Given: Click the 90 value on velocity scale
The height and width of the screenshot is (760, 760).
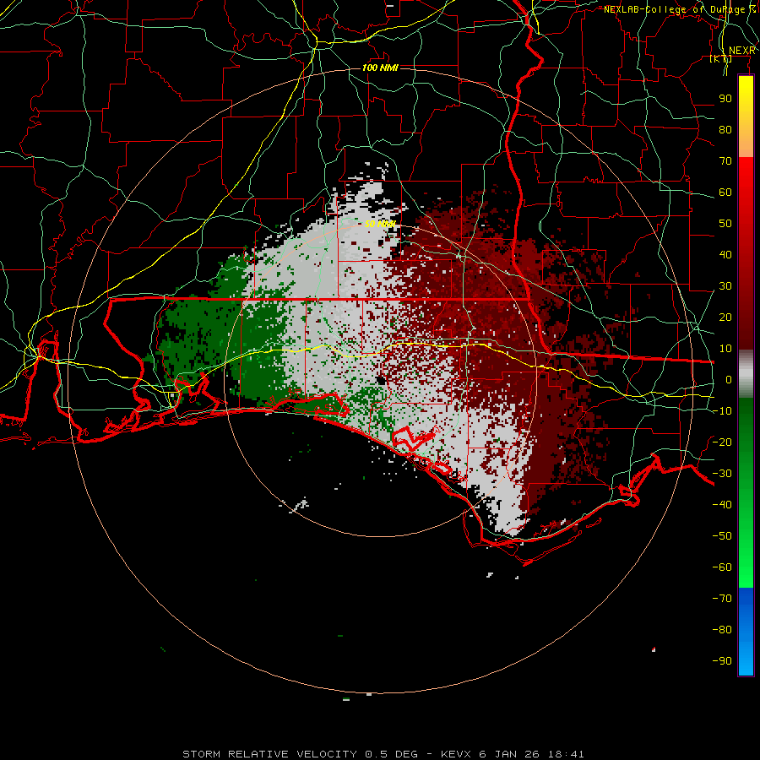Looking at the screenshot, I should click(x=725, y=99).
